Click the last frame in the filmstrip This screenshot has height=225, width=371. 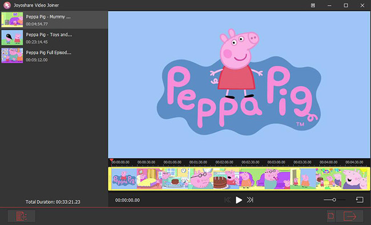tap(354, 179)
